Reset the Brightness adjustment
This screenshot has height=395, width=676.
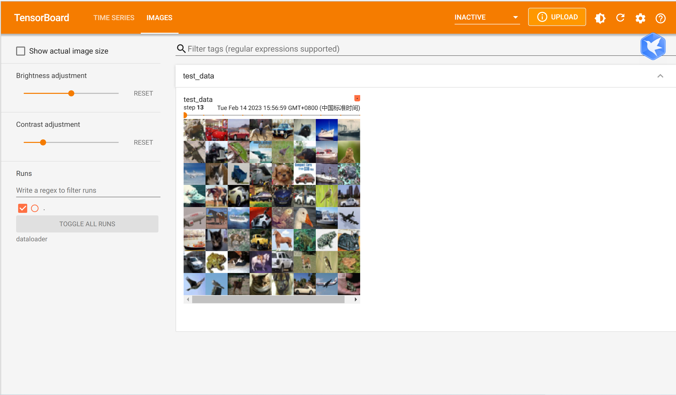pos(143,93)
